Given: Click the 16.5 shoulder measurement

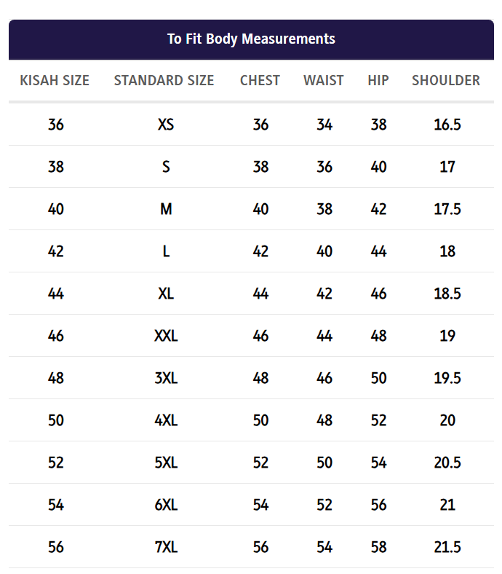Looking at the screenshot, I should click(447, 125).
